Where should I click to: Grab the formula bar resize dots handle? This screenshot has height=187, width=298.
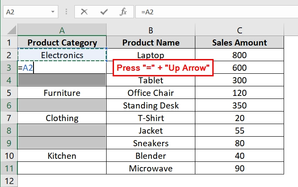pos(66,12)
